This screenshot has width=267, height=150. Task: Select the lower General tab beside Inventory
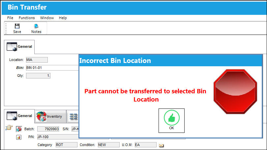pyautogui.click(x=19, y=116)
